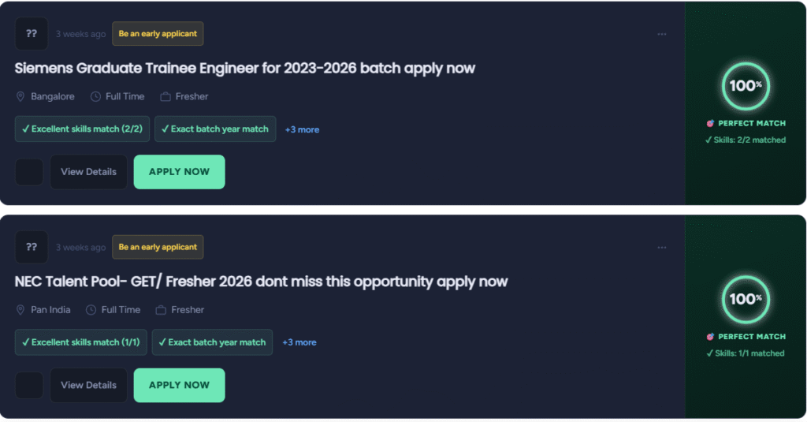Click the "Excellent skills match (1/1)" chip
Screen dimensions: 807x422
(x=80, y=342)
